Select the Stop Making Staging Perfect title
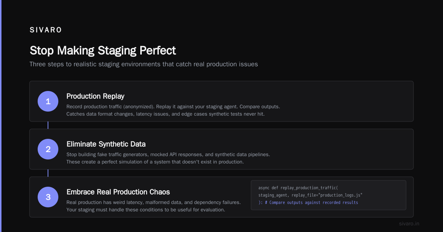Screen dimensions: 443x232 point(103,50)
